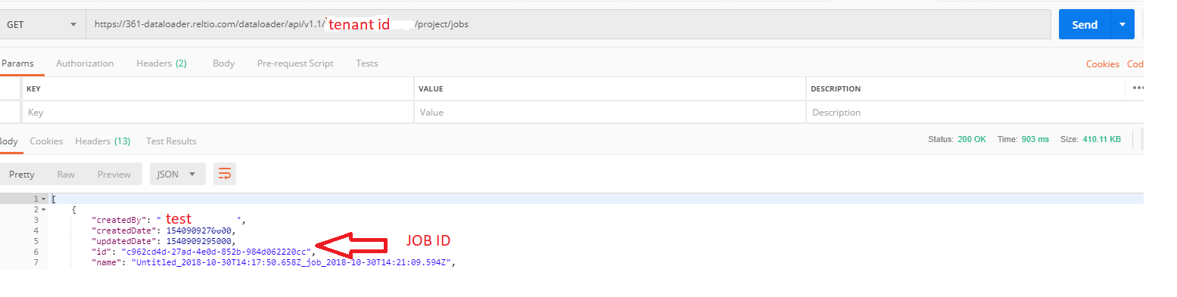Image resolution: width=1177 pixels, height=297 pixels.
Task: Select the request Body tab
Action: (223, 63)
